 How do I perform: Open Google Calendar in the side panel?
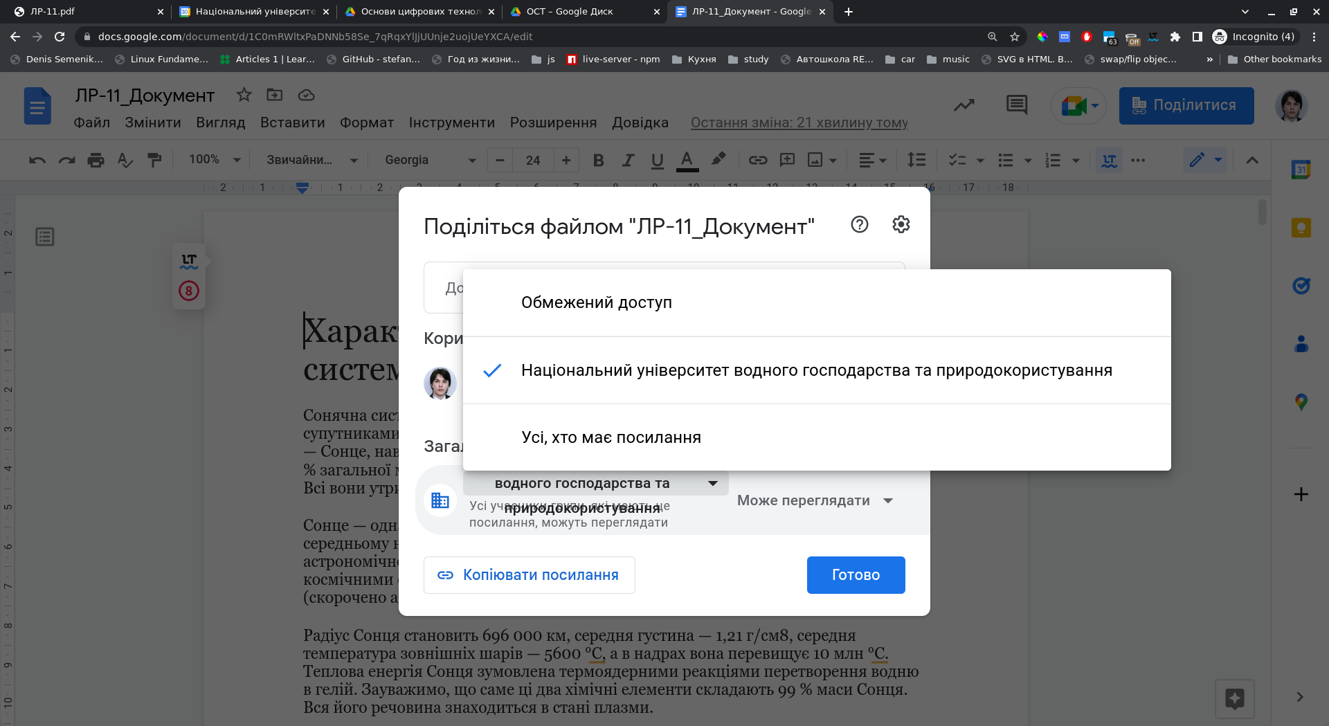point(1301,170)
